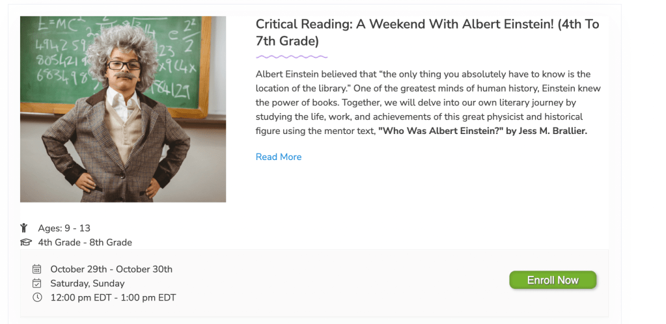This screenshot has height=324, width=666.
Task: Click the "Saturday, Sunday" days text
Action: (x=87, y=284)
